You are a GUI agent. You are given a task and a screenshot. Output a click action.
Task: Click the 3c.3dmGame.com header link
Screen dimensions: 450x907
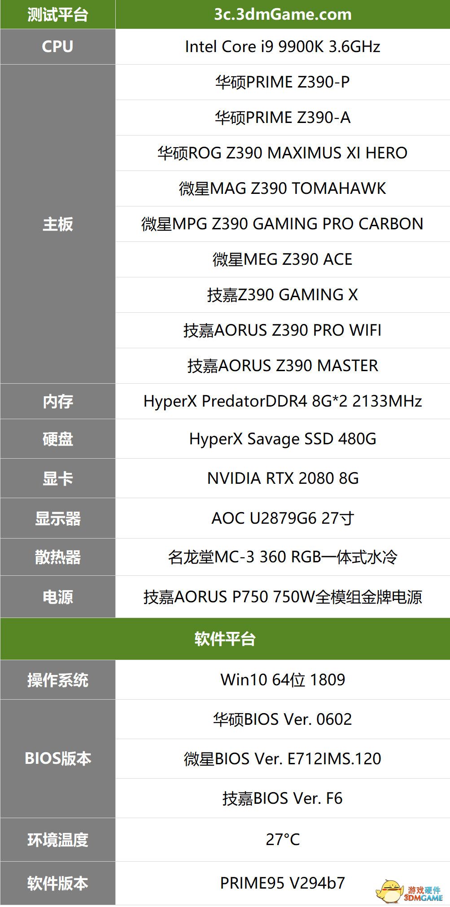[283, 14]
